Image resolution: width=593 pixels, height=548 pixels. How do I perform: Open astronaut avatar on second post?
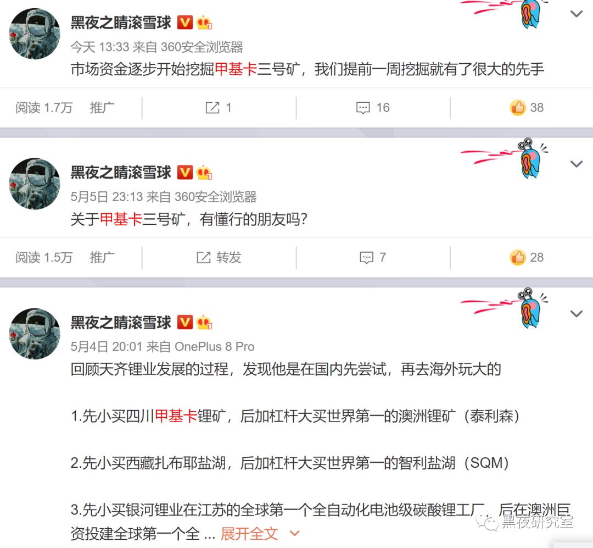35,184
